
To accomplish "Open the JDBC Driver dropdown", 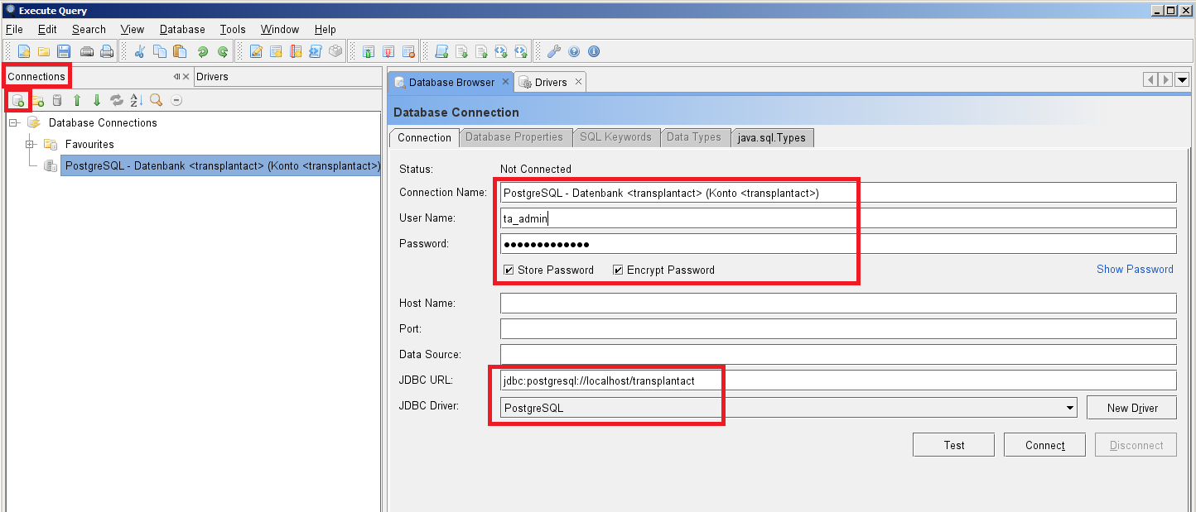I will 1070,408.
